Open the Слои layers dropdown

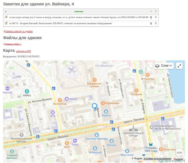pos(164,66)
